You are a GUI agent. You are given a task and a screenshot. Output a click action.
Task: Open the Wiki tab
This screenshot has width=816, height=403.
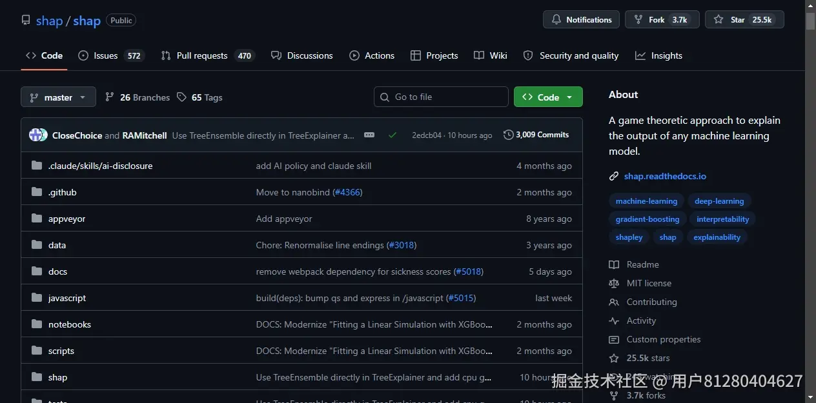[491, 55]
